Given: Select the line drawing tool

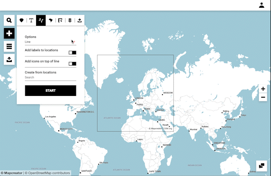Looking at the screenshot, I should click(41, 20).
